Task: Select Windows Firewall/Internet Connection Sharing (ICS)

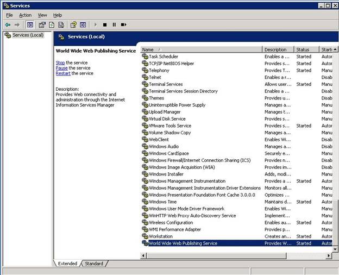Action: pyautogui.click(x=237, y=160)
